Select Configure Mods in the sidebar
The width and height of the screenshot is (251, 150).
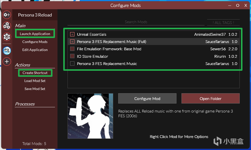35,42
